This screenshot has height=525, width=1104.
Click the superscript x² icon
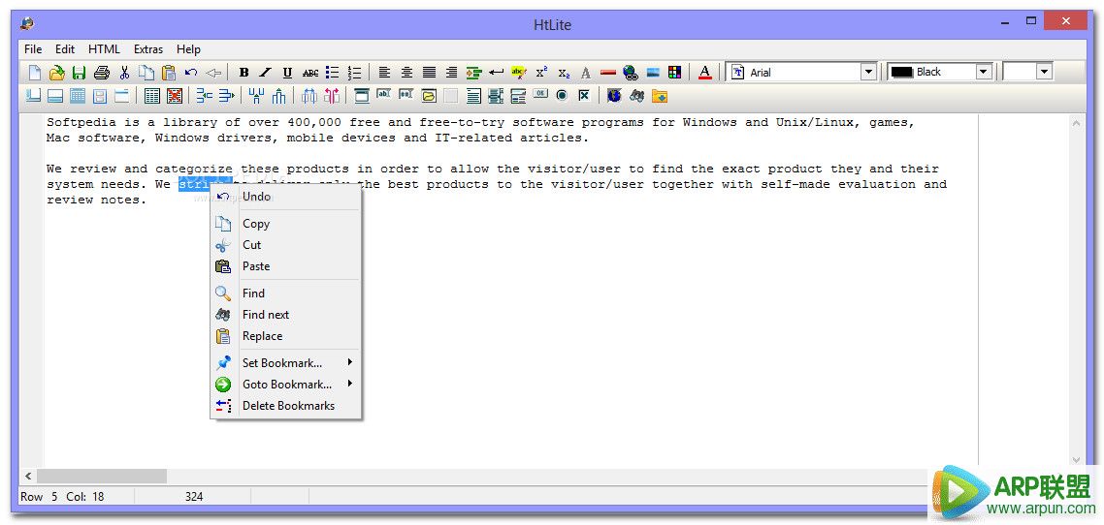pos(541,73)
